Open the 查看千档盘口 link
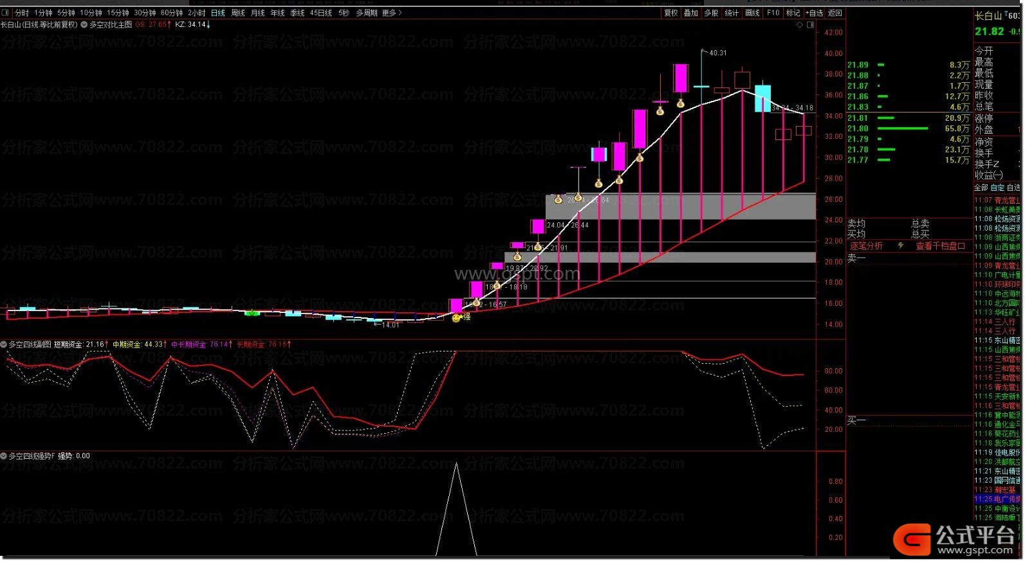Image resolution: width=1025 pixels, height=561 pixels. click(x=940, y=246)
